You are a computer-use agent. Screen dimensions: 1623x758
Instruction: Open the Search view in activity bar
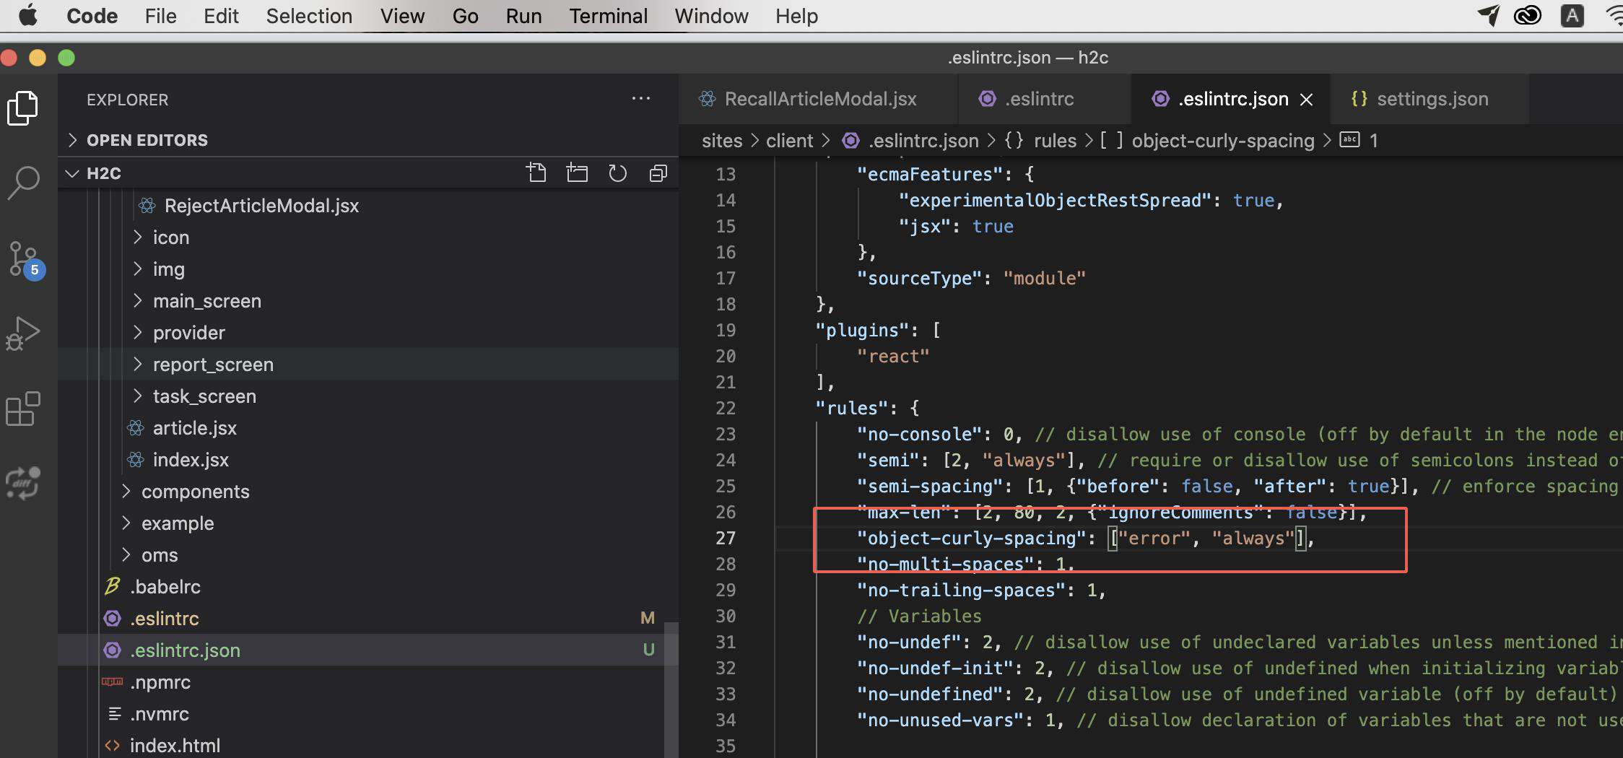23,183
